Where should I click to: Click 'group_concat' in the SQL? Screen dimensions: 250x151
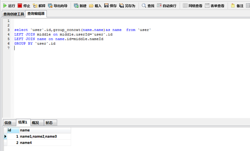pyautogui.click(x=67, y=30)
